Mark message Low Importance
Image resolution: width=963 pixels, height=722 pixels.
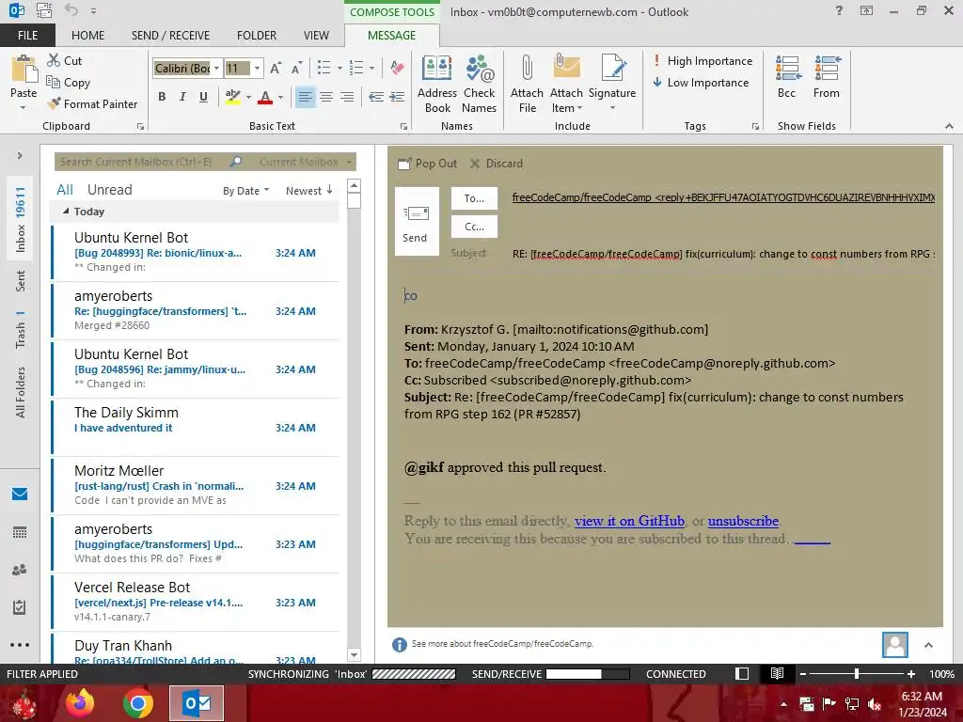coord(700,83)
